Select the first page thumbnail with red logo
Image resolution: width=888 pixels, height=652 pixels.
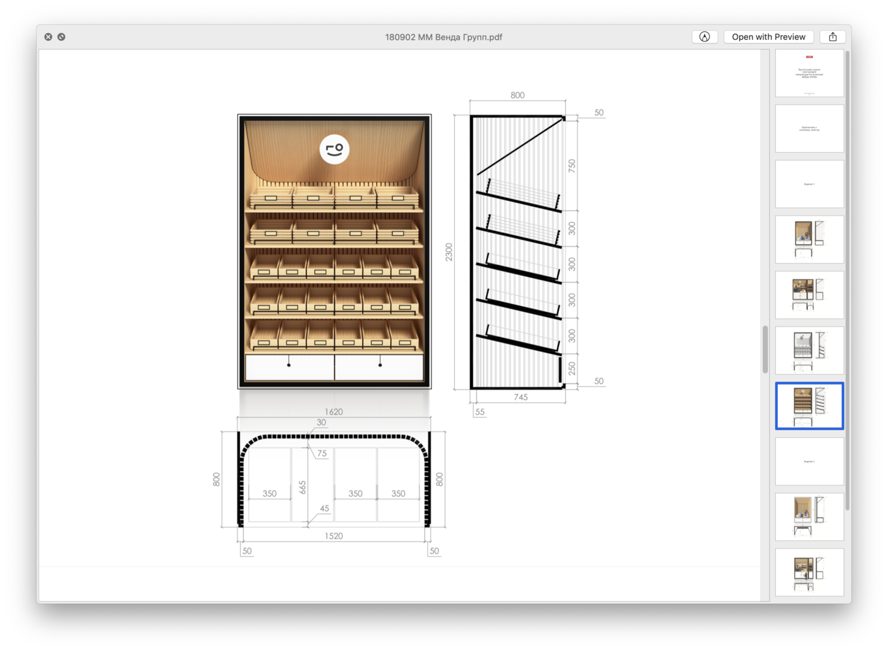tap(809, 73)
